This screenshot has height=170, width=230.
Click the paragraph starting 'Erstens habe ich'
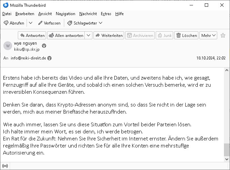(x=107, y=85)
